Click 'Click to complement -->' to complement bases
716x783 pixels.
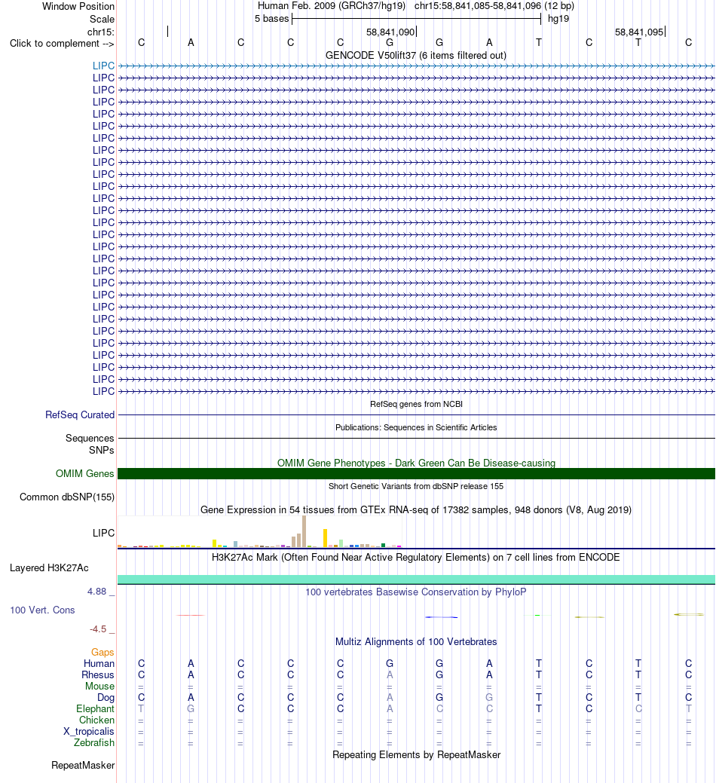click(x=62, y=44)
